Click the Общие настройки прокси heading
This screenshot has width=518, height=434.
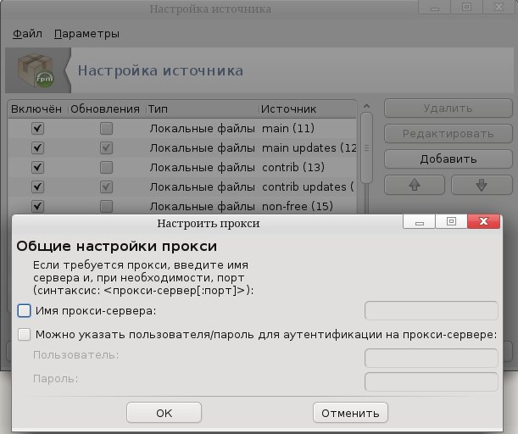117,246
